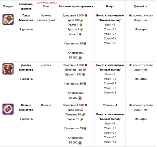The image size is (157, 147).
Task: Click the shield icon beside Блок 1
Action: pyautogui.click(x=80, y=34)
